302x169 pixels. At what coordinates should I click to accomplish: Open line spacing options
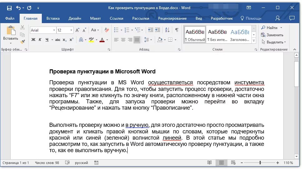[x=148, y=40]
